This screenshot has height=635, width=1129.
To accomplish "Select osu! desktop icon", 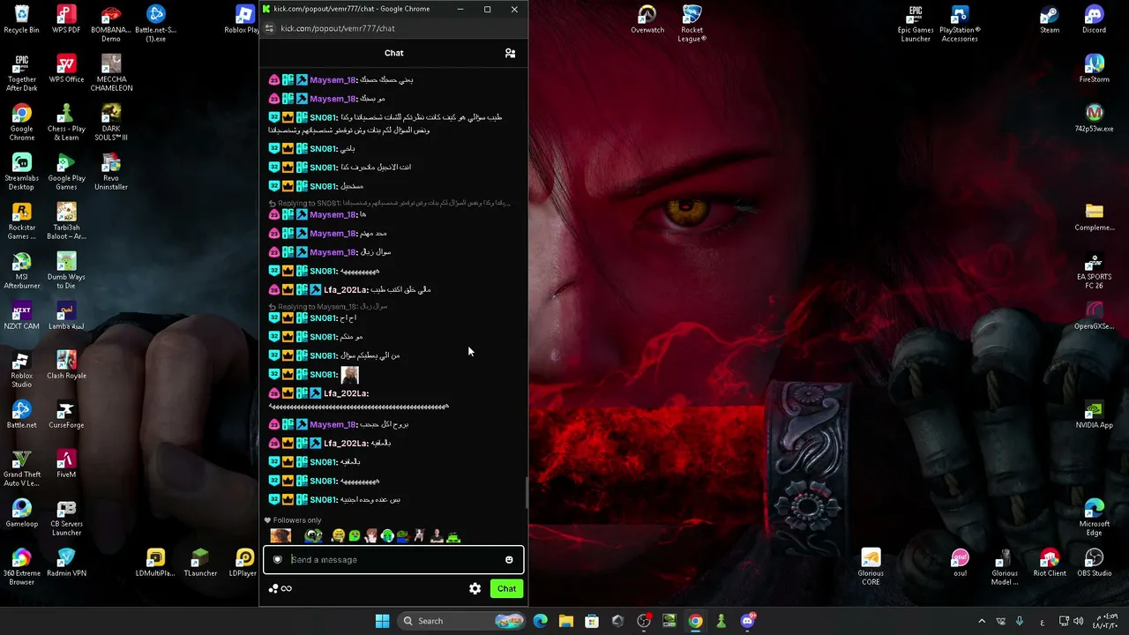I will tap(960, 563).
